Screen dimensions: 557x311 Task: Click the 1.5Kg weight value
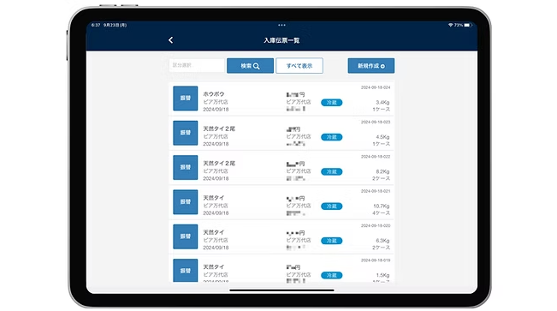pos(382,275)
